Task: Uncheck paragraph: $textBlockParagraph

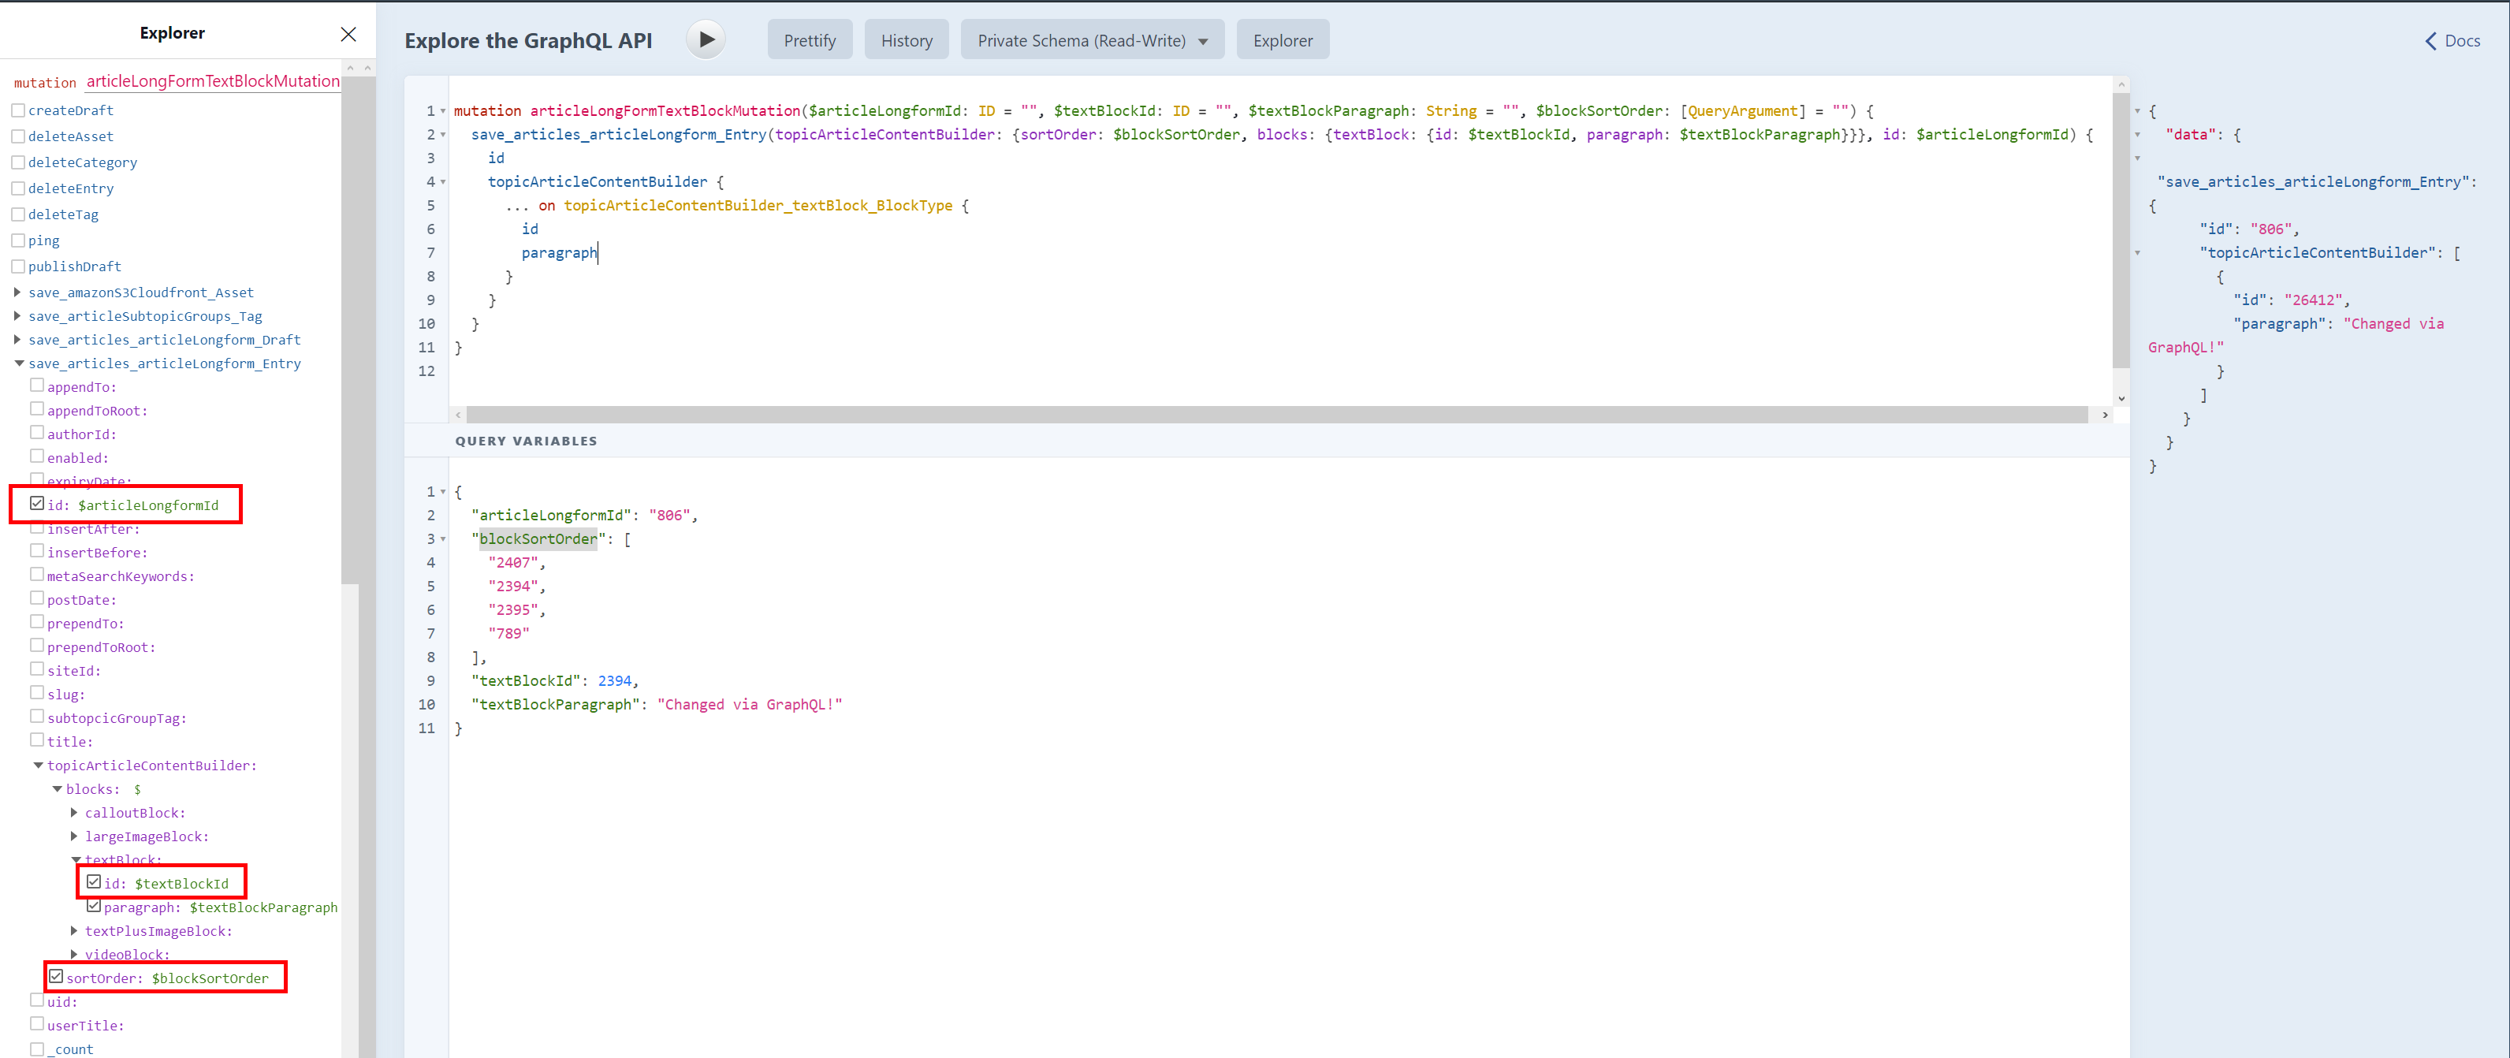Action: [x=95, y=905]
